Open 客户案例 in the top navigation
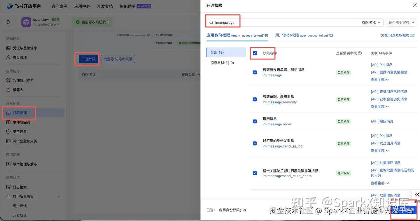 59,6
